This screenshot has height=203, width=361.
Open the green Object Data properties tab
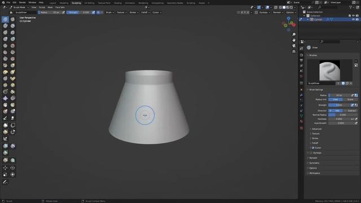tap(301, 116)
